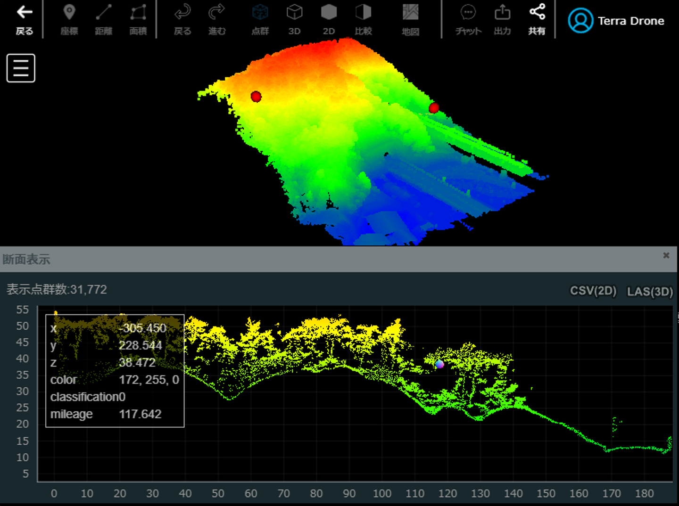Open the chat チャット panel
This screenshot has width=679, height=506.
point(468,20)
